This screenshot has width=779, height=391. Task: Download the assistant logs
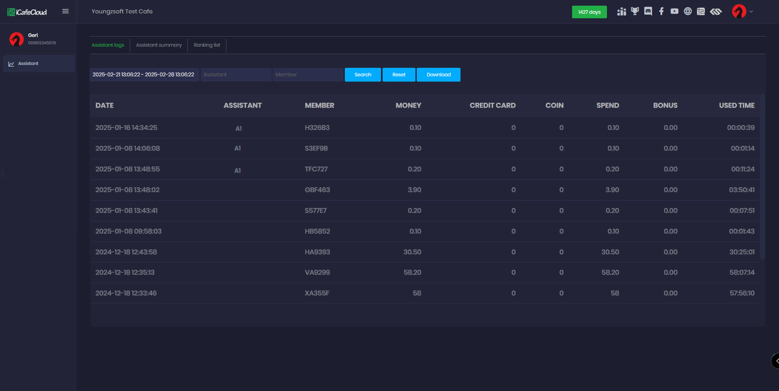coord(438,75)
